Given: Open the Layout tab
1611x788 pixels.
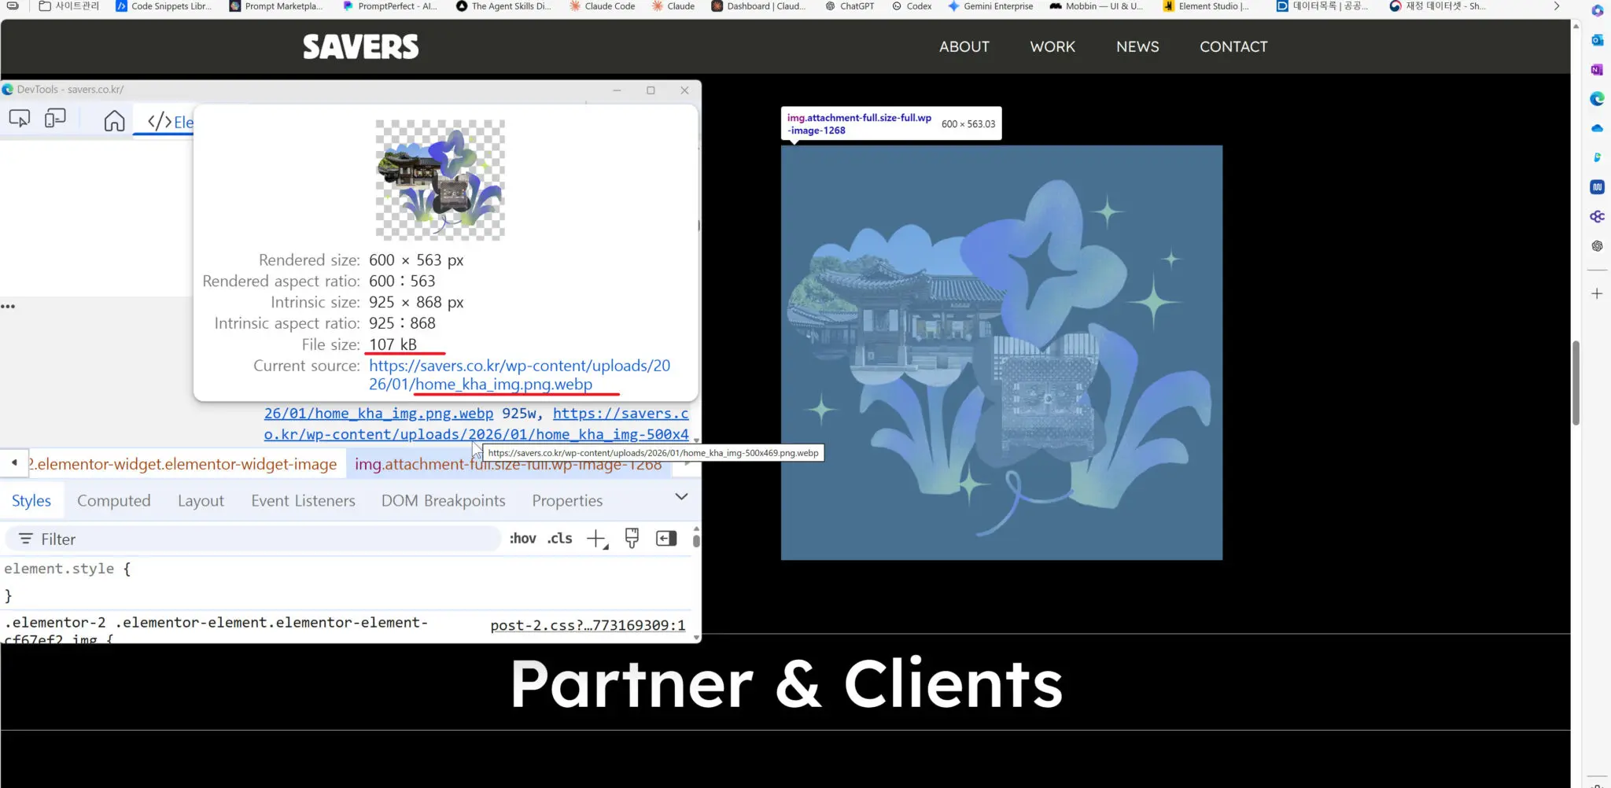Looking at the screenshot, I should click(201, 501).
